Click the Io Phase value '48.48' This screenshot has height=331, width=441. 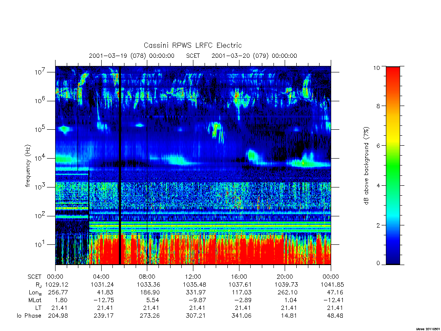click(x=335, y=316)
